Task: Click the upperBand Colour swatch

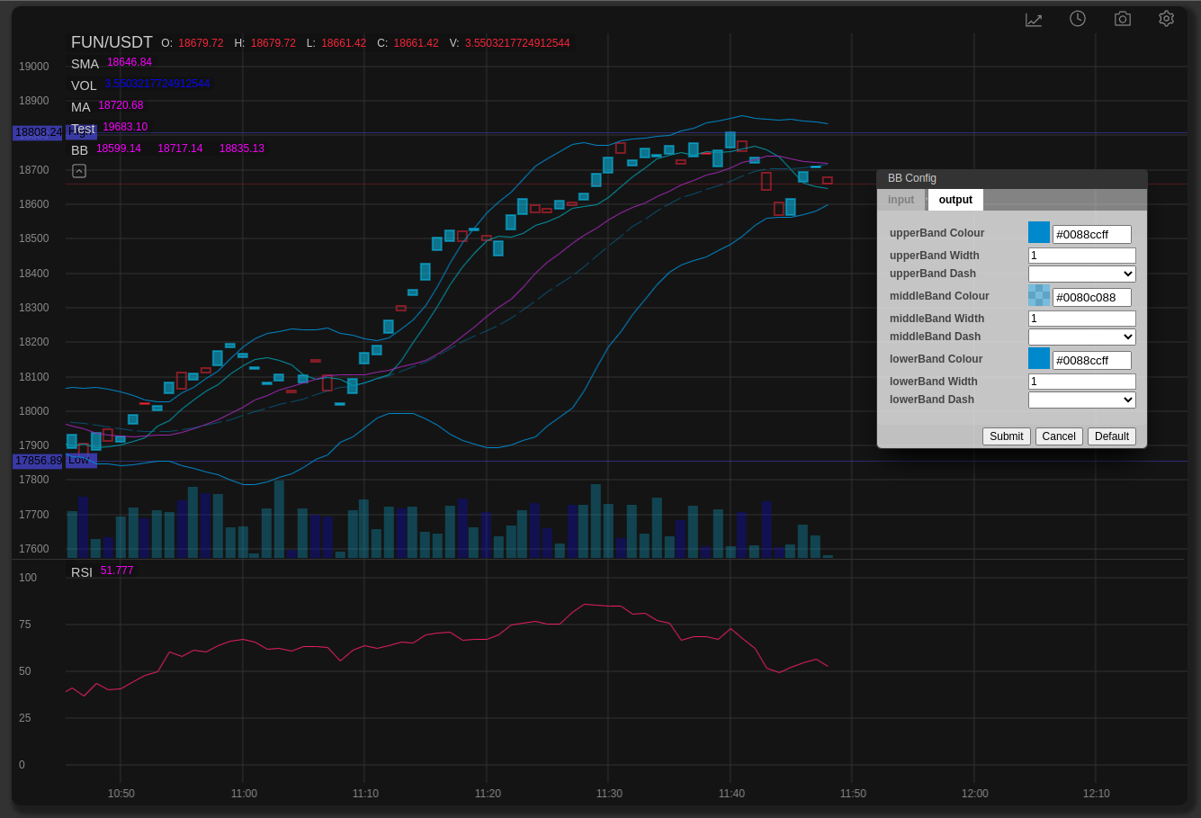Action: pyautogui.click(x=1039, y=232)
